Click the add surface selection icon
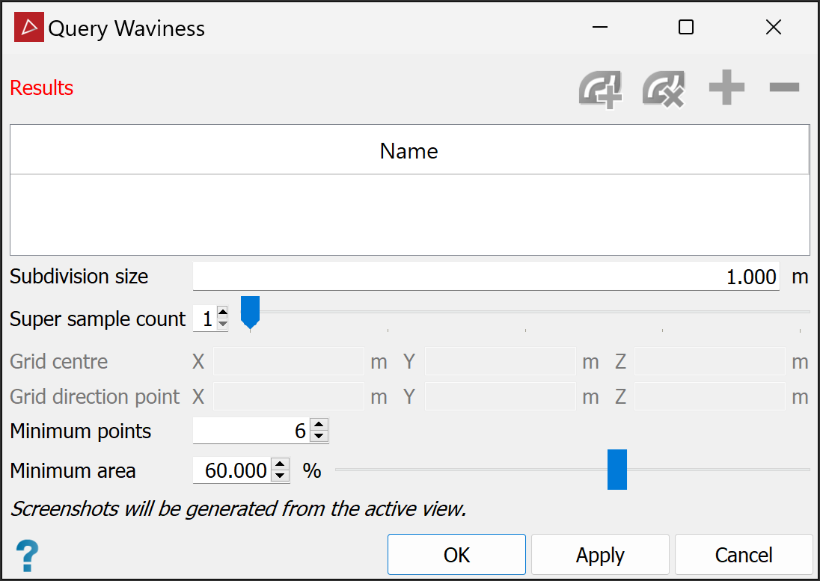 [601, 89]
